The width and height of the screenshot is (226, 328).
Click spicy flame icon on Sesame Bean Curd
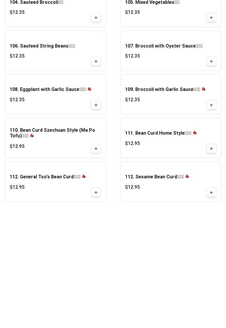[187, 177]
